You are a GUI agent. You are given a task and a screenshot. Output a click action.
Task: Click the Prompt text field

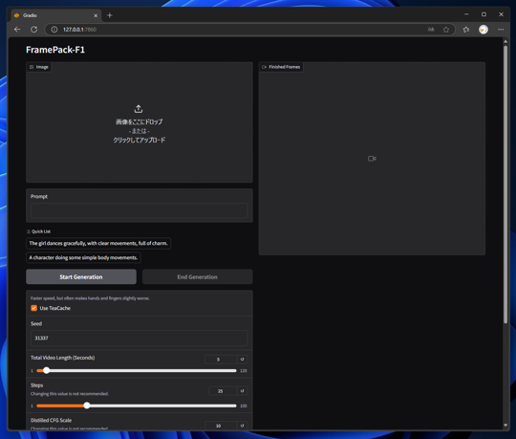(x=140, y=210)
